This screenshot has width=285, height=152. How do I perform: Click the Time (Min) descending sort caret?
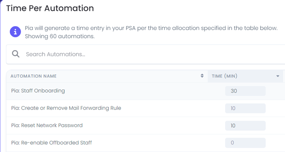tap(278, 76)
